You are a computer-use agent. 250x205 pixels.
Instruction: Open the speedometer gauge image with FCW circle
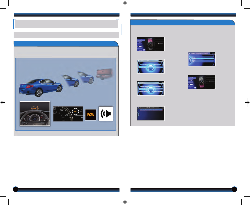(68, 114)
